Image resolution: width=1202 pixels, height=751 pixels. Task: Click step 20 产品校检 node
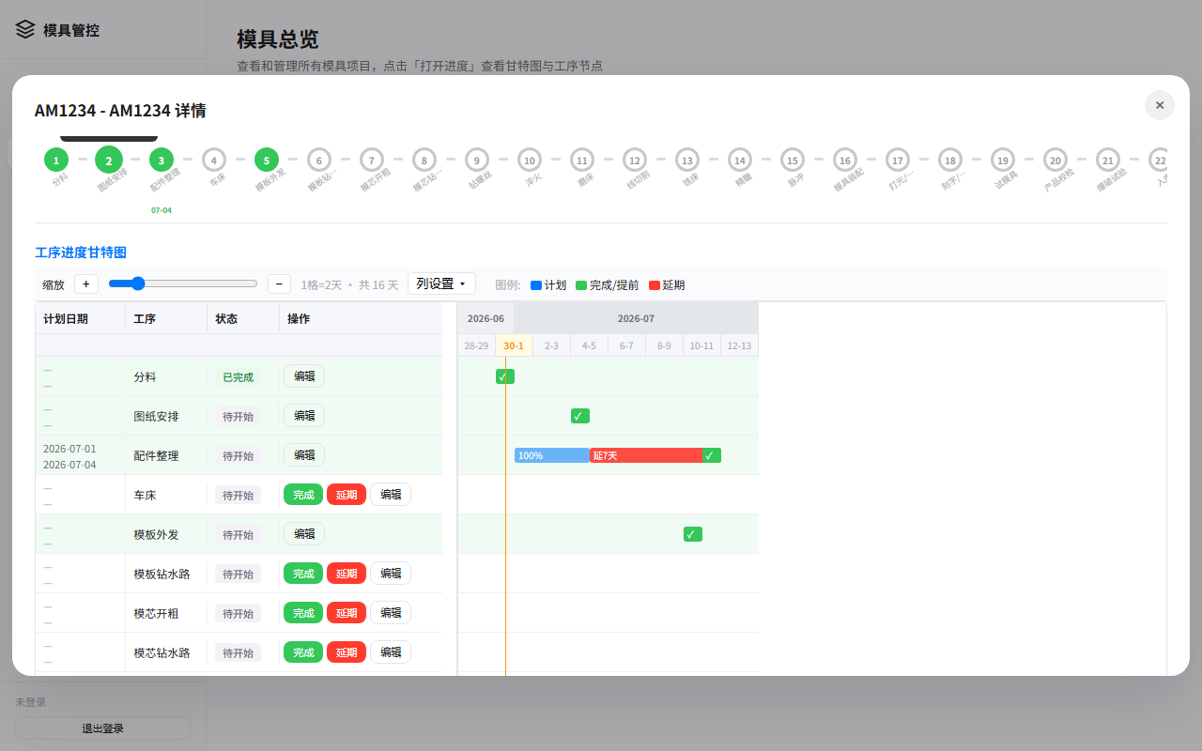coord(1056,160)
